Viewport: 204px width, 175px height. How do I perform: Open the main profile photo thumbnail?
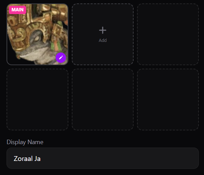[37, 34]
